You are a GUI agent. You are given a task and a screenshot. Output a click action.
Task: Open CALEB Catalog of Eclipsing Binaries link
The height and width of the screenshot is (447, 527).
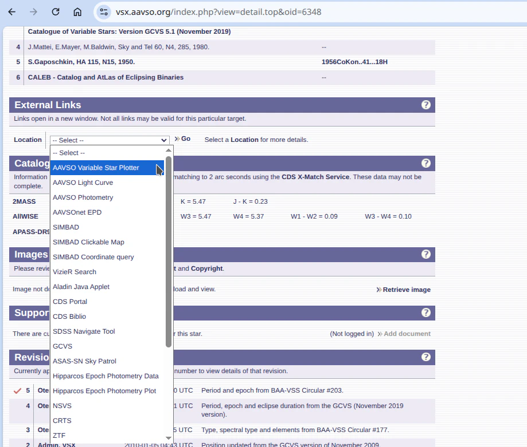coord(106,77)
